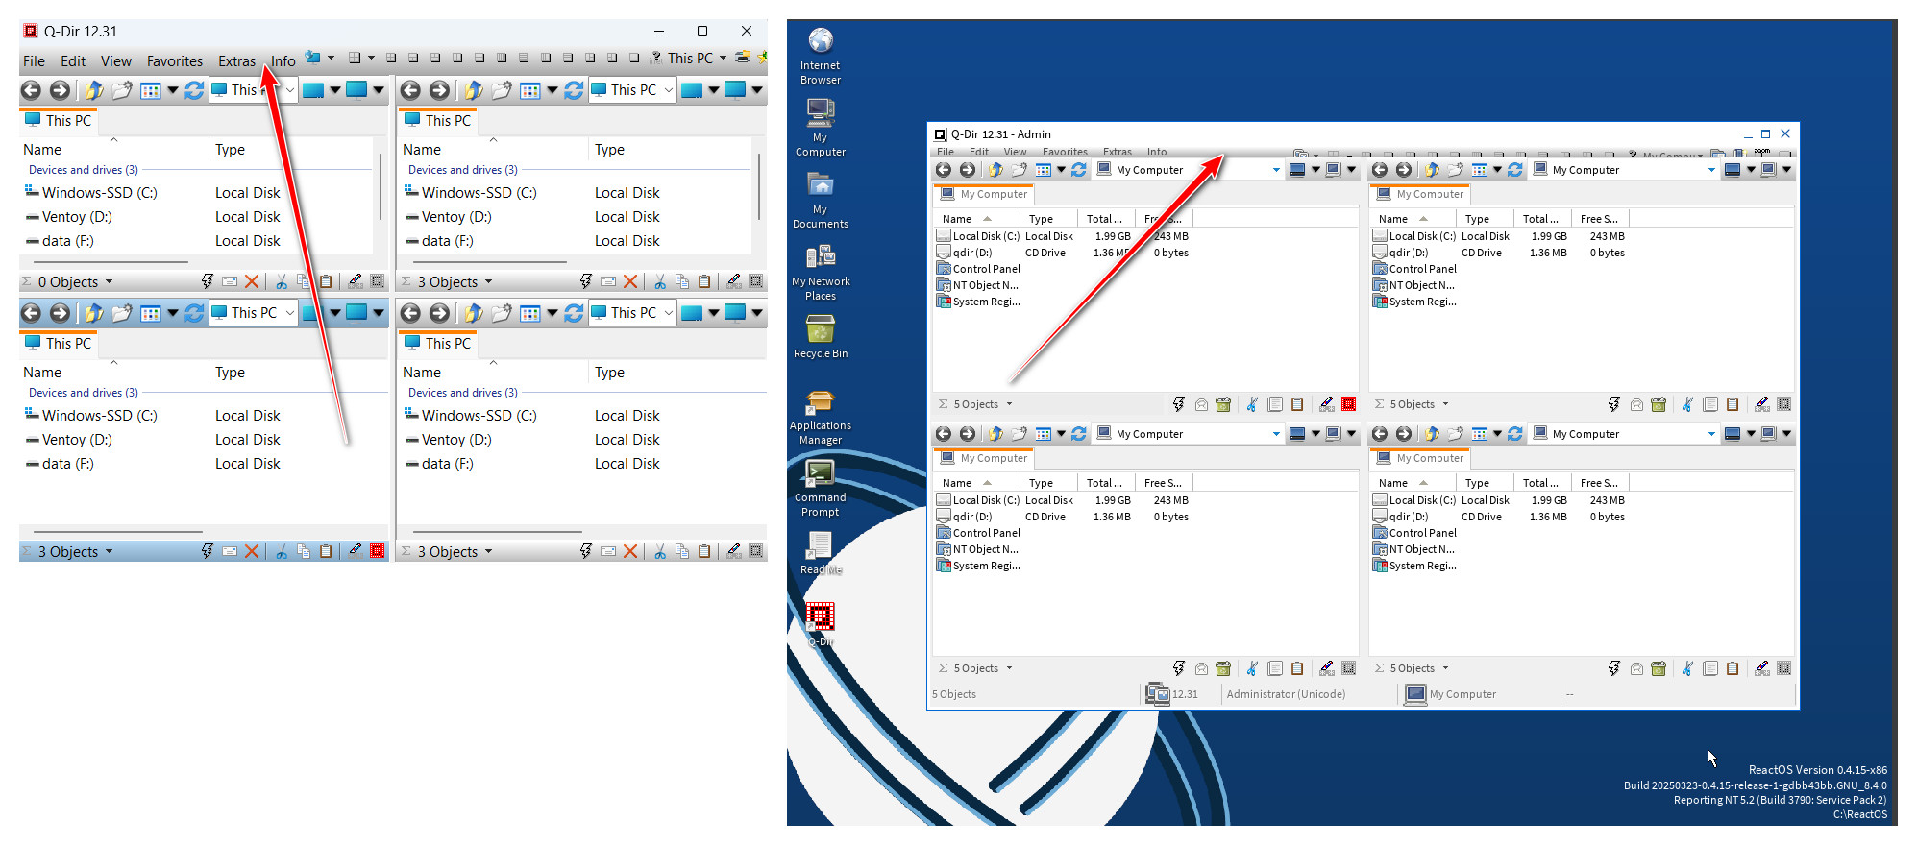The width and height of the screenshot is (1917, 845).
Task: Expand address combo in upper-right This PC pane
Action: [x=669, y=90]
